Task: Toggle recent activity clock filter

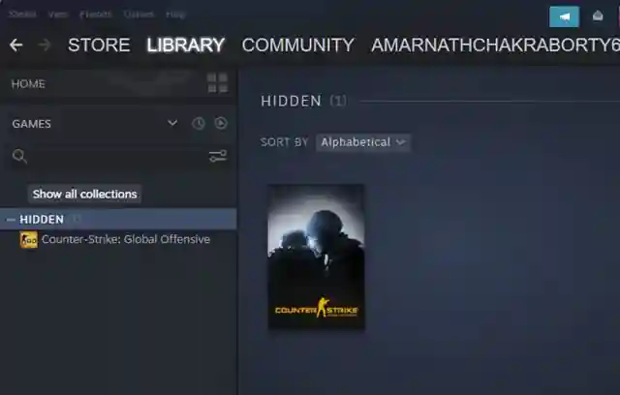Action: coord(198,124)
